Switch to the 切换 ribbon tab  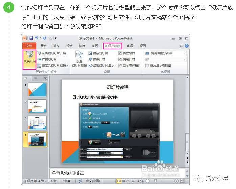[82, 46]
